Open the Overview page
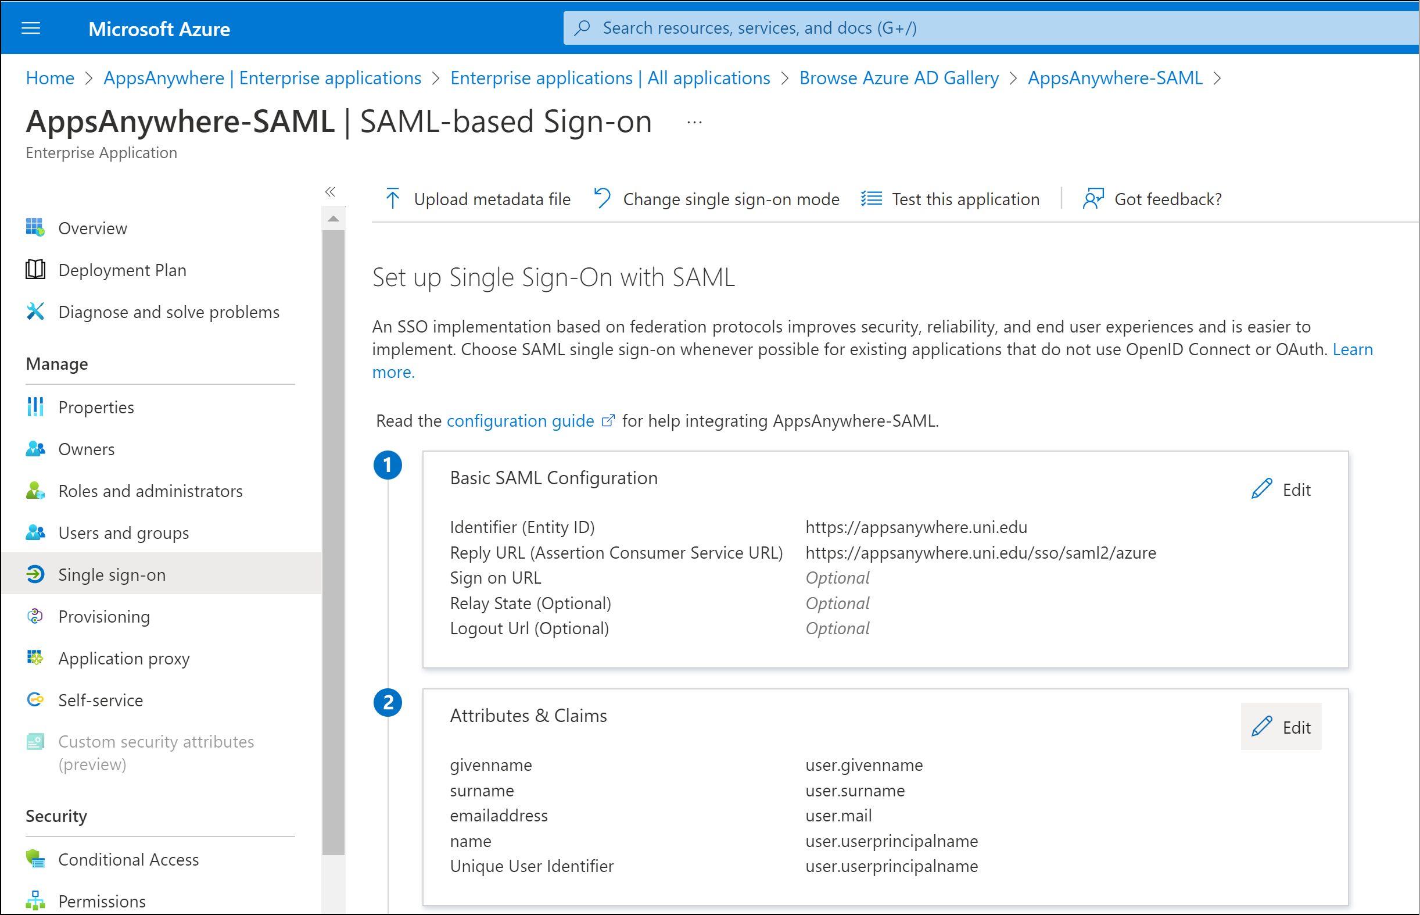The image size is (1420, 915). point(92,228)
